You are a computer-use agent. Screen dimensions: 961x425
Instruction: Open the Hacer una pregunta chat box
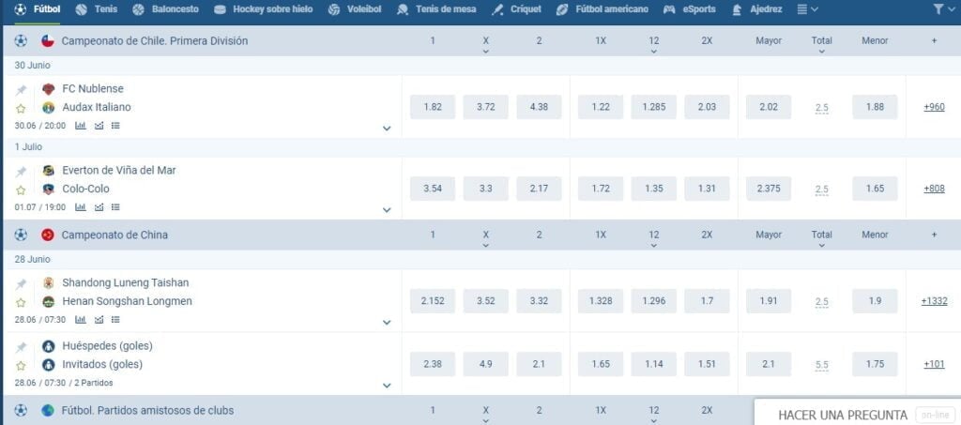(842, 415)
